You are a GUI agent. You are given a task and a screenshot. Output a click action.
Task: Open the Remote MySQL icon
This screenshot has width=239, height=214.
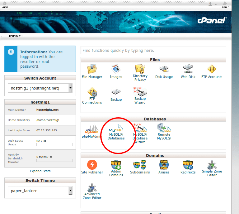coord(164,128)
